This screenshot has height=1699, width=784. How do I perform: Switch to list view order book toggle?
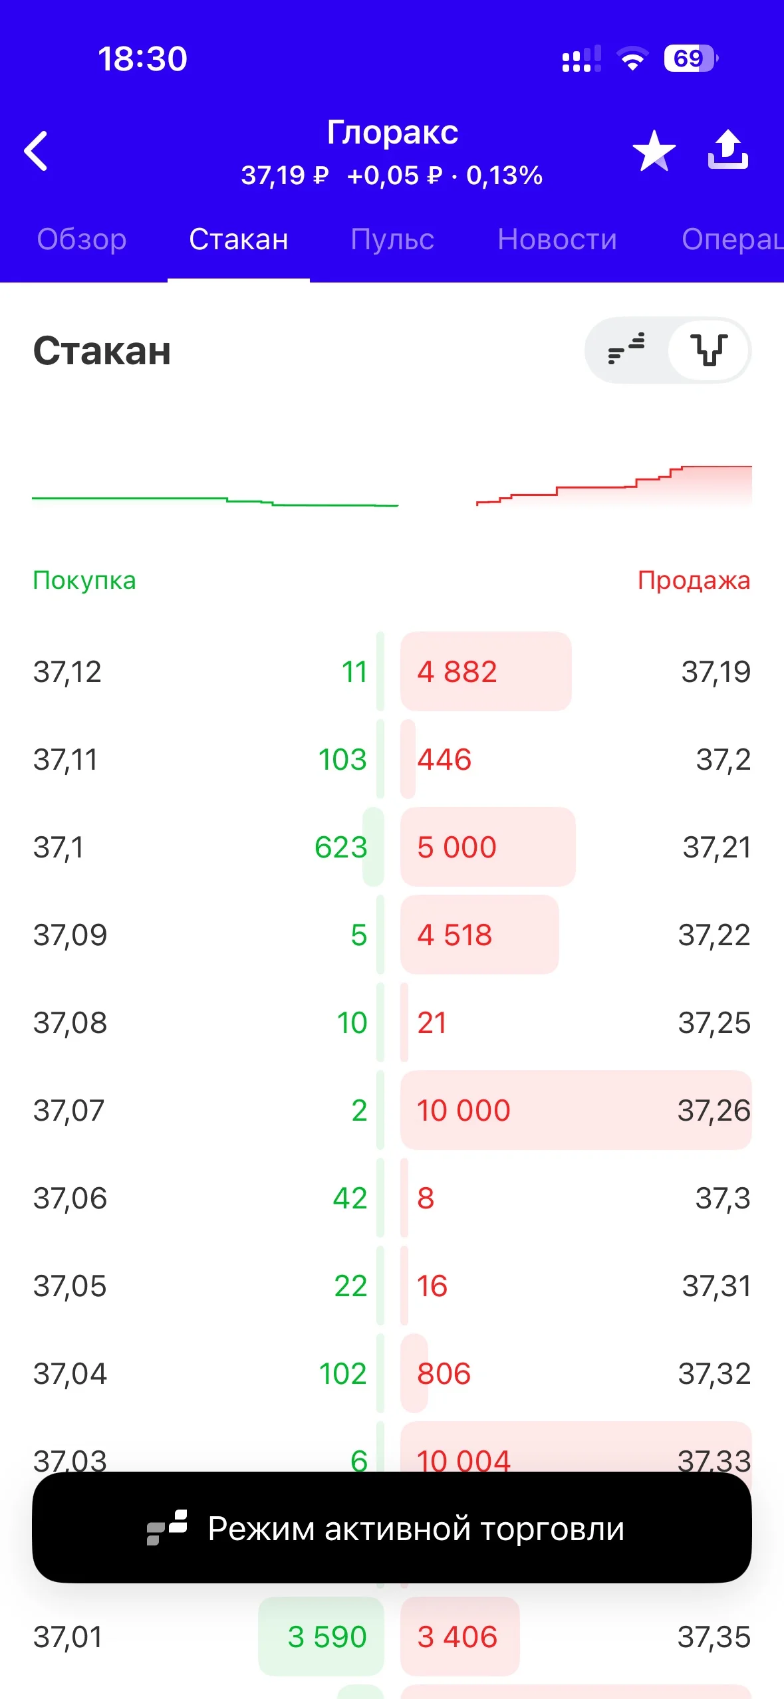[x=626, y=350]
